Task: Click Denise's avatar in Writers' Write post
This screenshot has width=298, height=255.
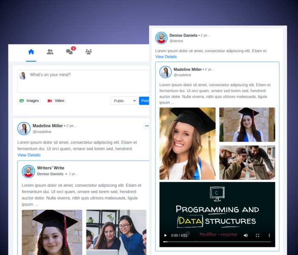Action: [x=29, y=171]
